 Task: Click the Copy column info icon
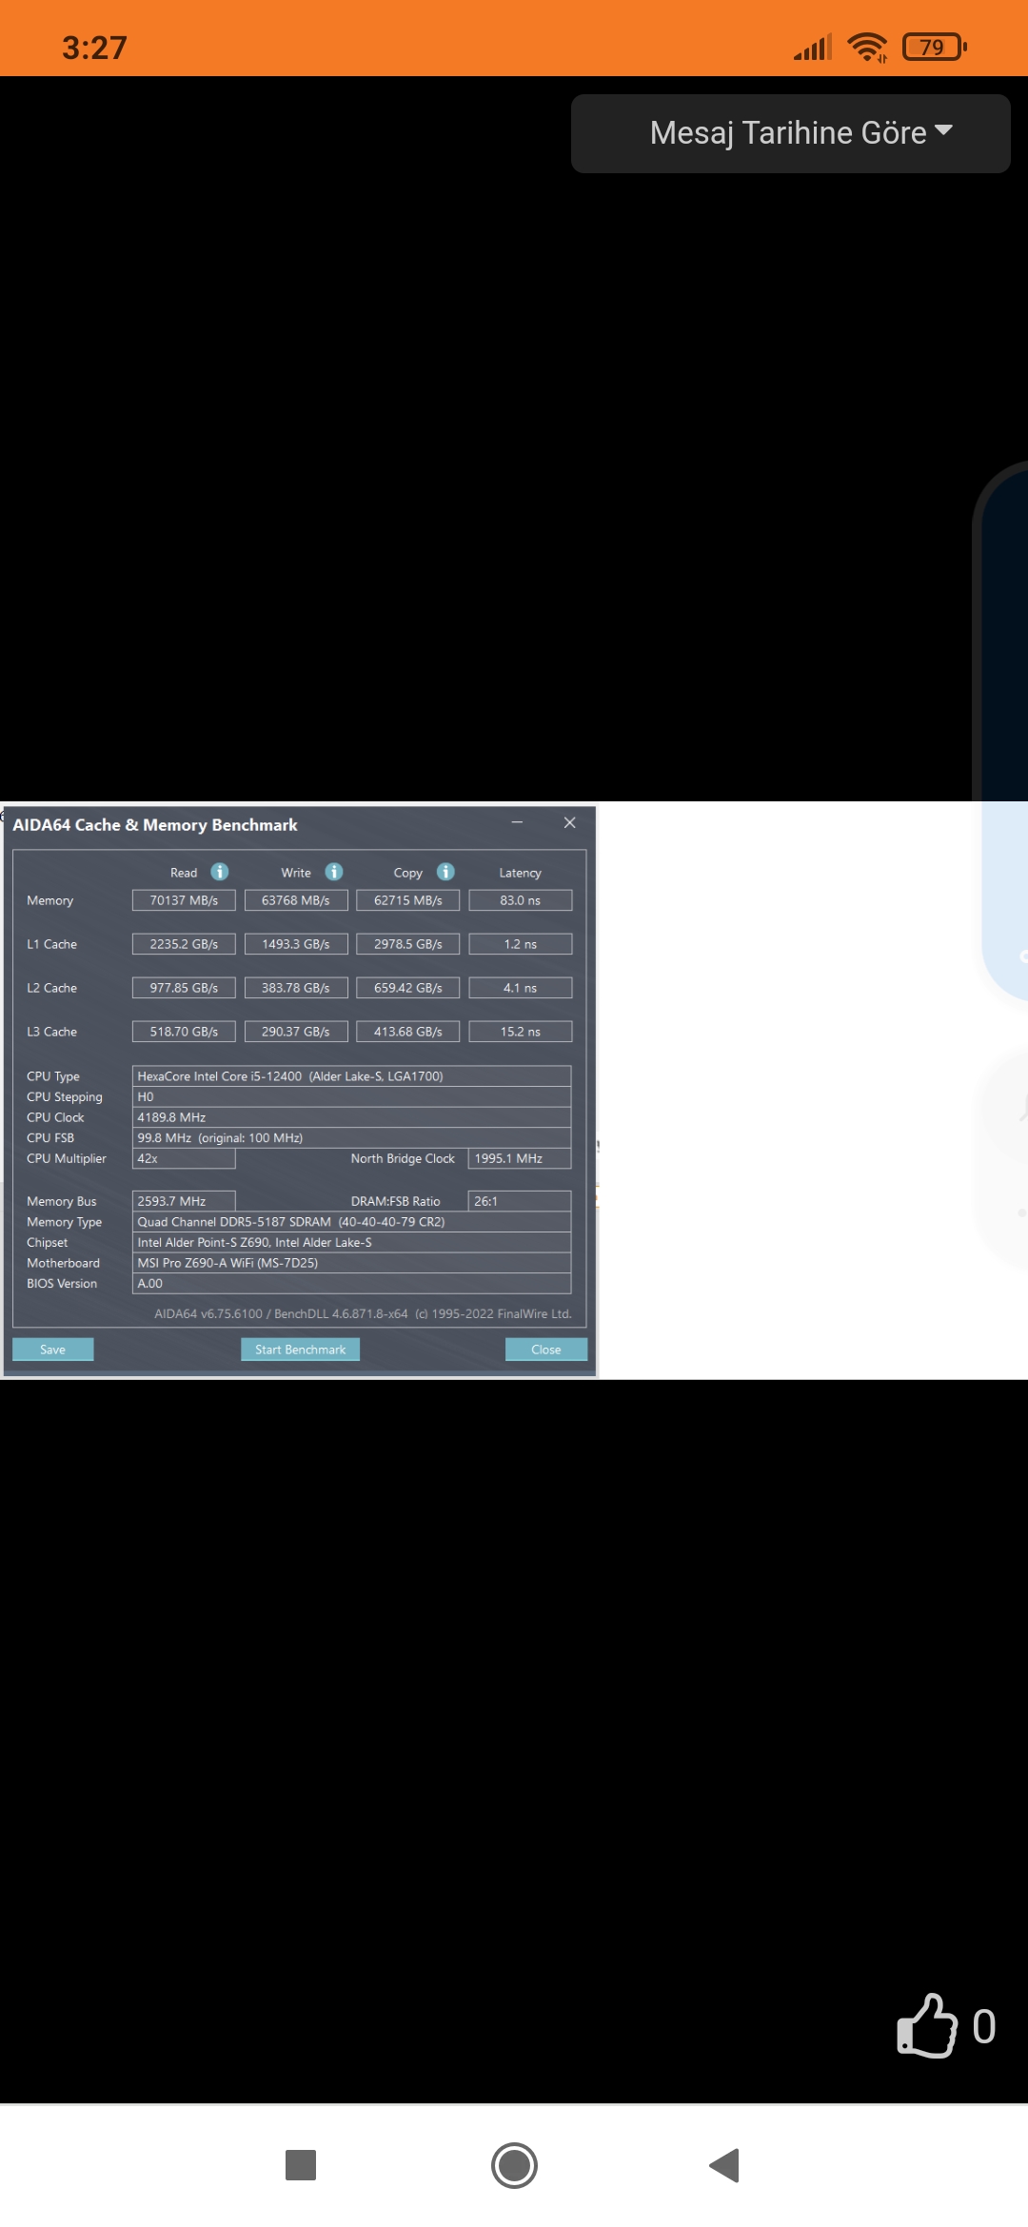click(x=445, y=872)
